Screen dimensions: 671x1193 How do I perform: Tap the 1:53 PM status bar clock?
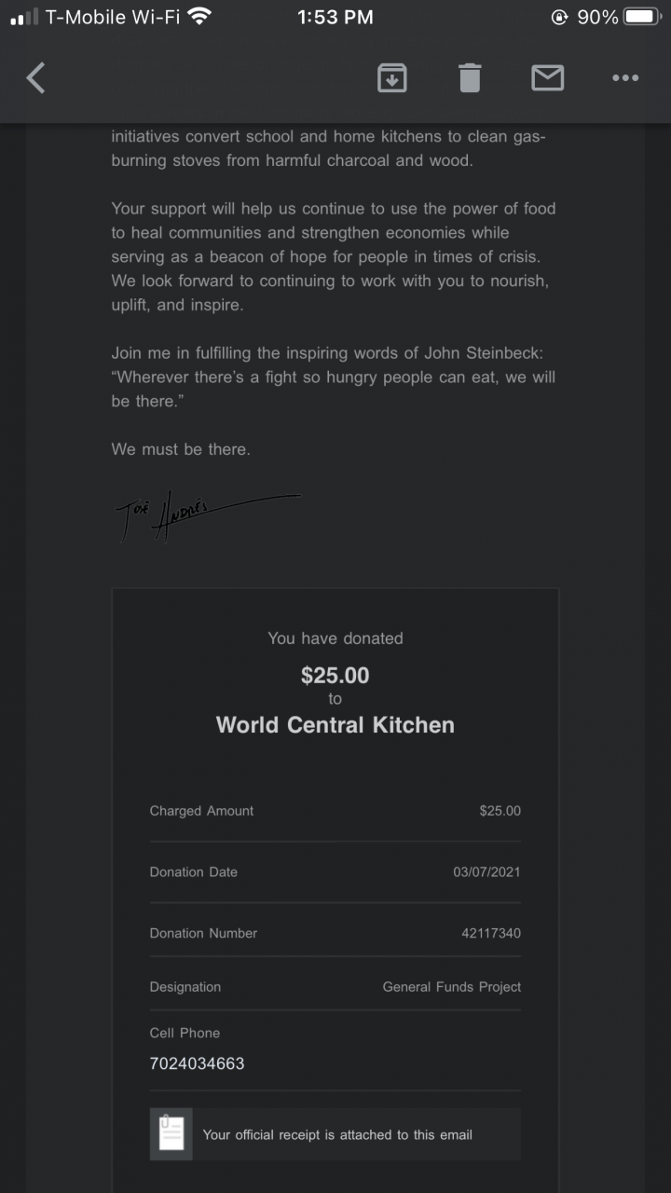[335, 17]
